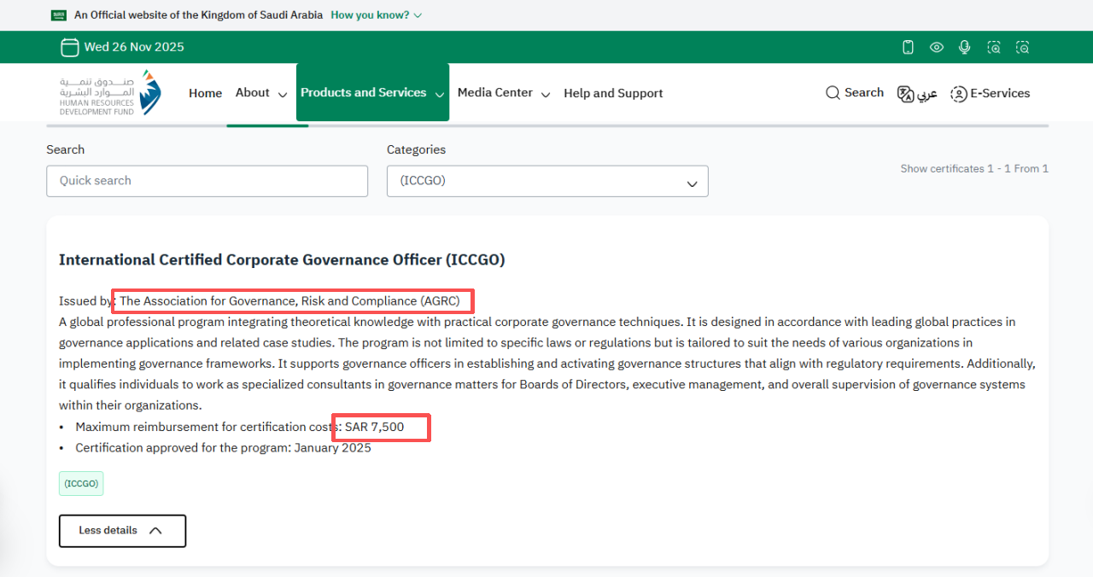Activate the microphone voice icon

point(965,47)
